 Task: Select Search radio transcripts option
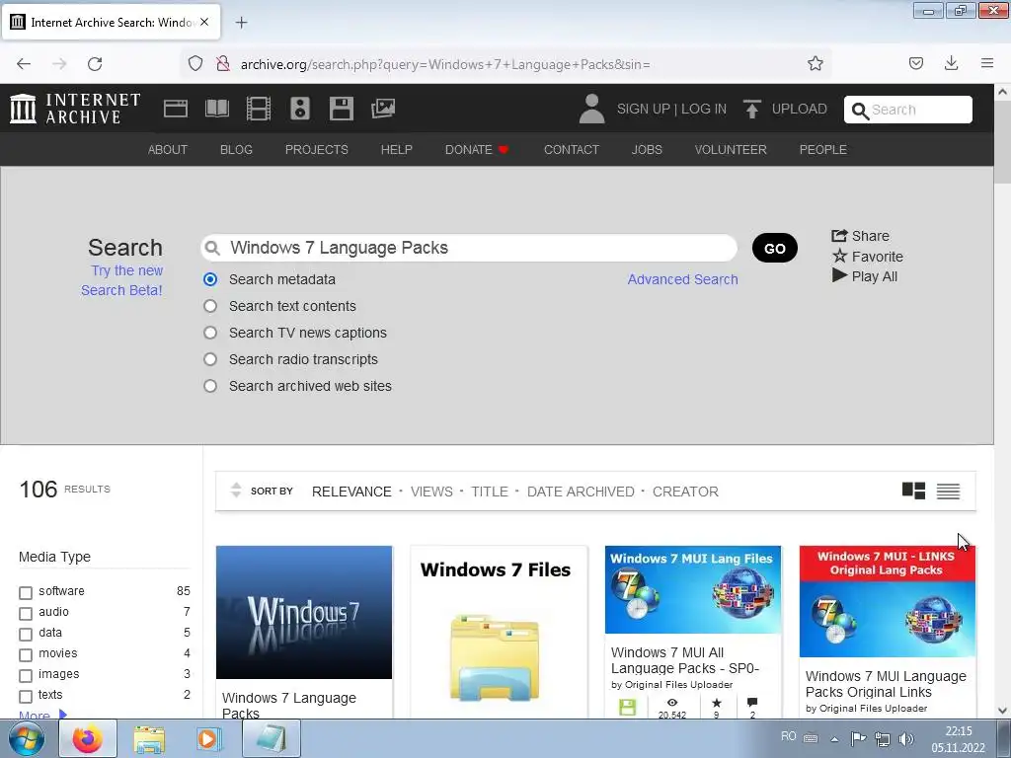[x=210, y=359]
